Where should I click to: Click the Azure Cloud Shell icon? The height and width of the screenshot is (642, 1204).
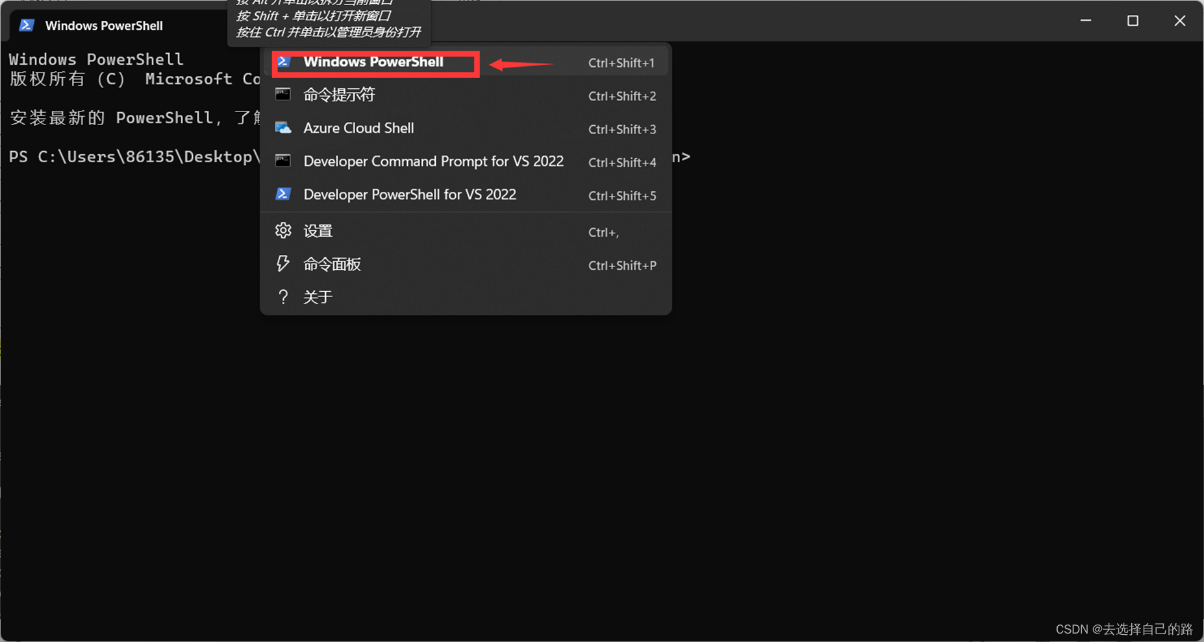pos(284,128)
